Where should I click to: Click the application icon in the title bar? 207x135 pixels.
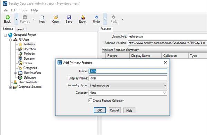(5, 3)
